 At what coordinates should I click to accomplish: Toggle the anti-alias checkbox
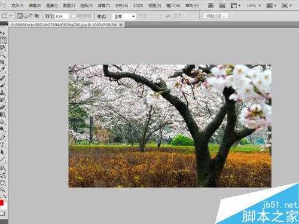coord(73,16)
